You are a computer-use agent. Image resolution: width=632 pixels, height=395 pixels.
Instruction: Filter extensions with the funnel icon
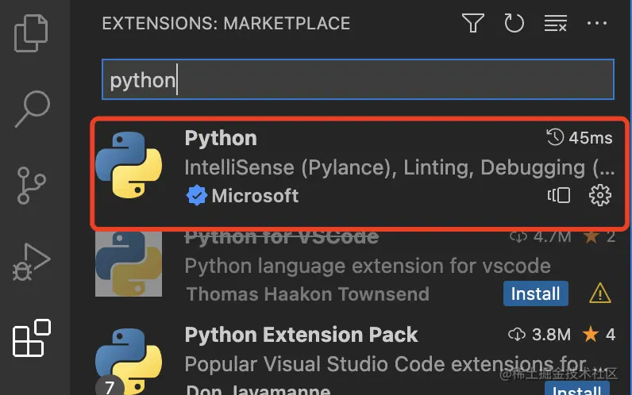[473, 23]
